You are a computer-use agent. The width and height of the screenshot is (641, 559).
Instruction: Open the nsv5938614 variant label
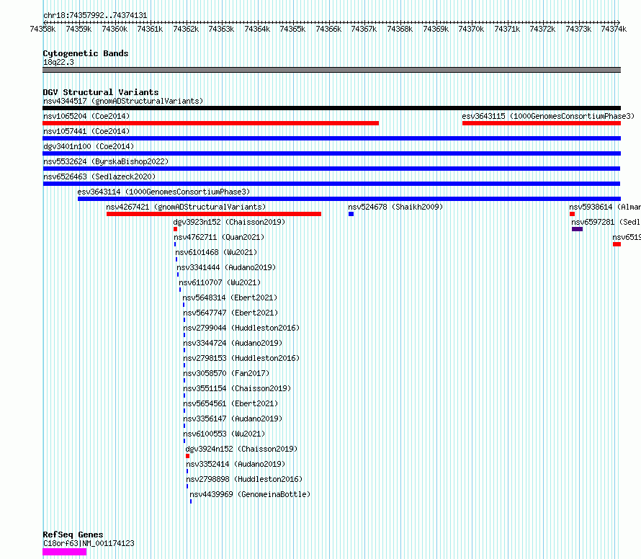coord(605,207)
